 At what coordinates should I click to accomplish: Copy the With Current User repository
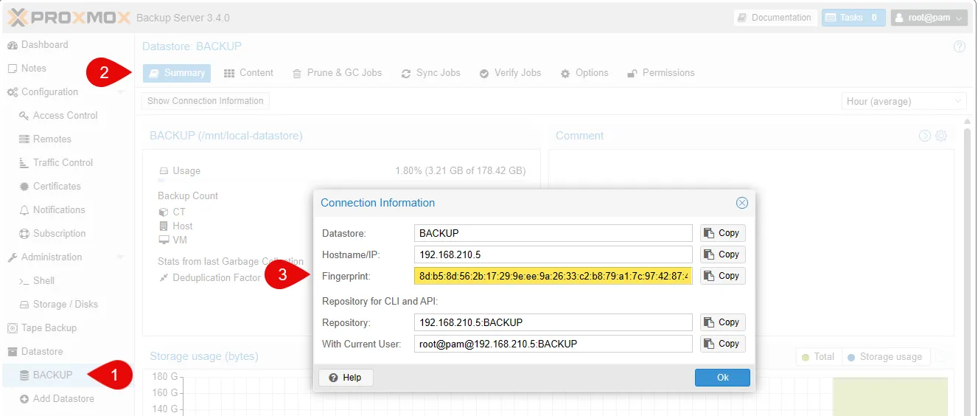coord(722,344)
